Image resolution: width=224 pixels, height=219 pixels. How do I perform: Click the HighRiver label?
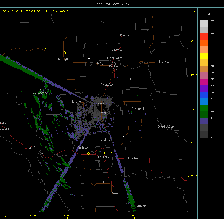pyautogui.click(x=111, y=193)
